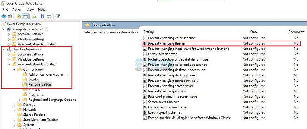Open the blue Help toolbar icon
Viewport: 307px width, 129px height.
pos(42,17)
